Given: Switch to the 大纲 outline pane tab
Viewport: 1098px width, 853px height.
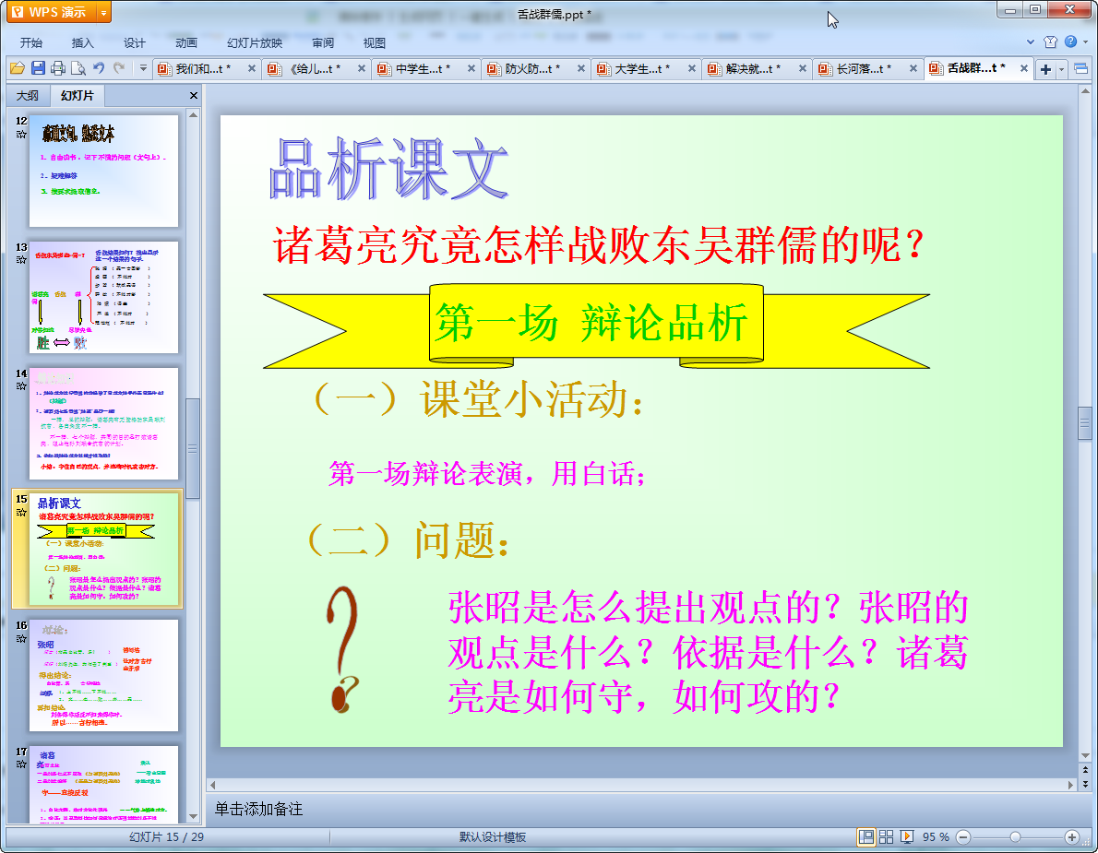Looking at the screenshot, I should click(28, 95).
